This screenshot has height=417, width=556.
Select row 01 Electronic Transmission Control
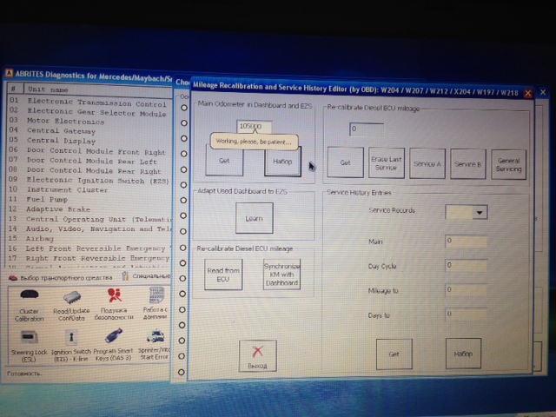90,103
